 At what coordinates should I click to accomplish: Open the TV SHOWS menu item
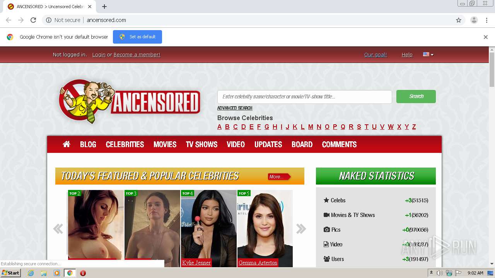click(201, 144)
